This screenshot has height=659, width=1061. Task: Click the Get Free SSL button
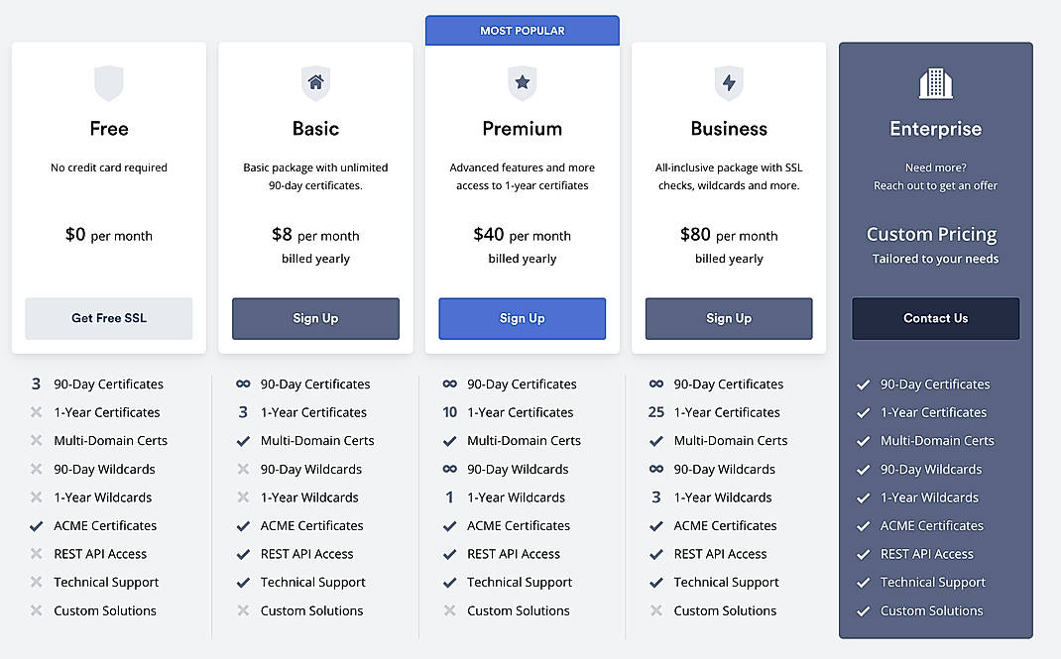pyautogui.click(x=108, y=318)
